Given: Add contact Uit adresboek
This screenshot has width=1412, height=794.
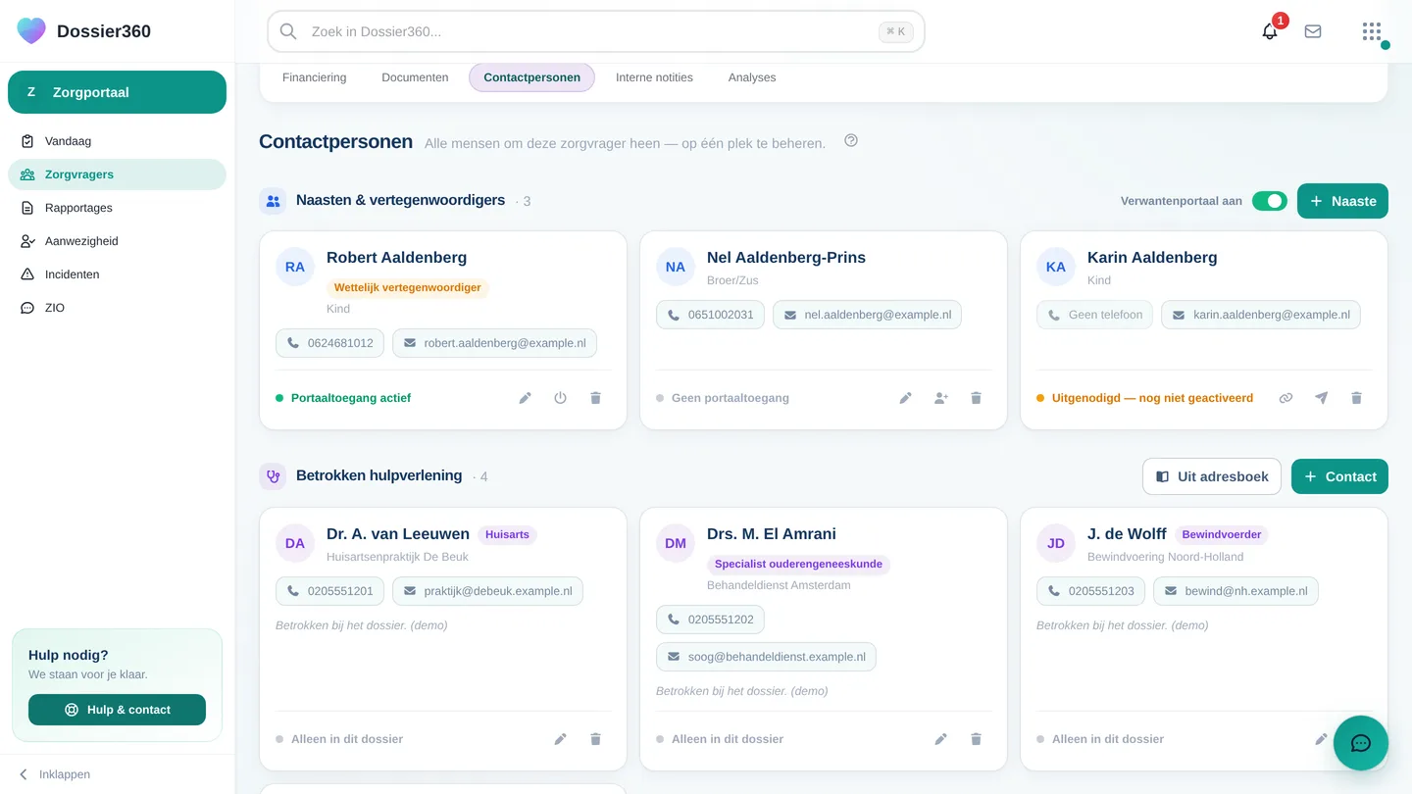Looking at the screenshot, I should click(x=1212, y=476).
